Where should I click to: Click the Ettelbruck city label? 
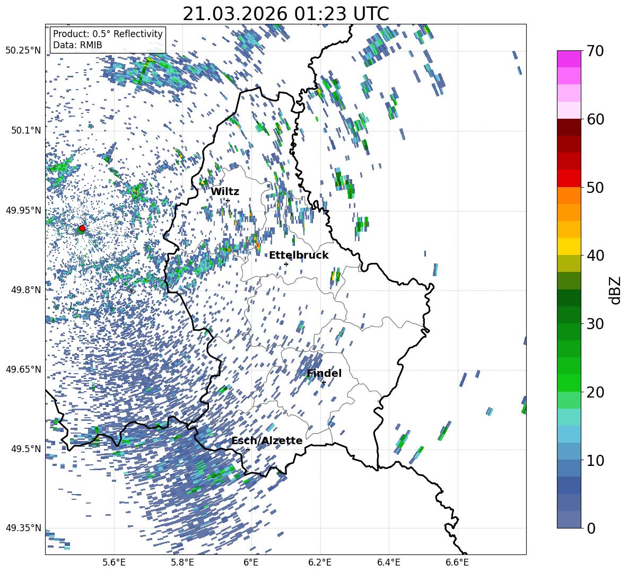coord(299,255)
